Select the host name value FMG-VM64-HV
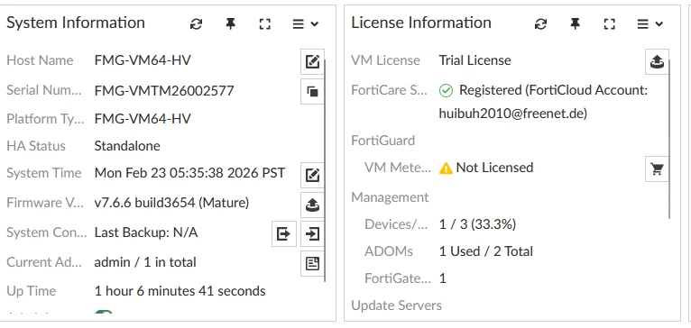This screenshot has width=691, height=328. tap(143, 60)
